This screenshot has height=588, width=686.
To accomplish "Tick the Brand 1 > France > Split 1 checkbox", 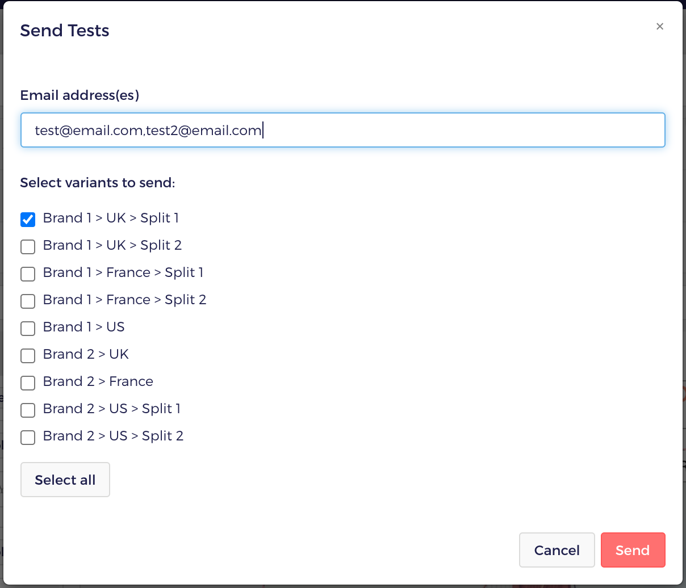I will pyautogui.click(x=28, y=274).
